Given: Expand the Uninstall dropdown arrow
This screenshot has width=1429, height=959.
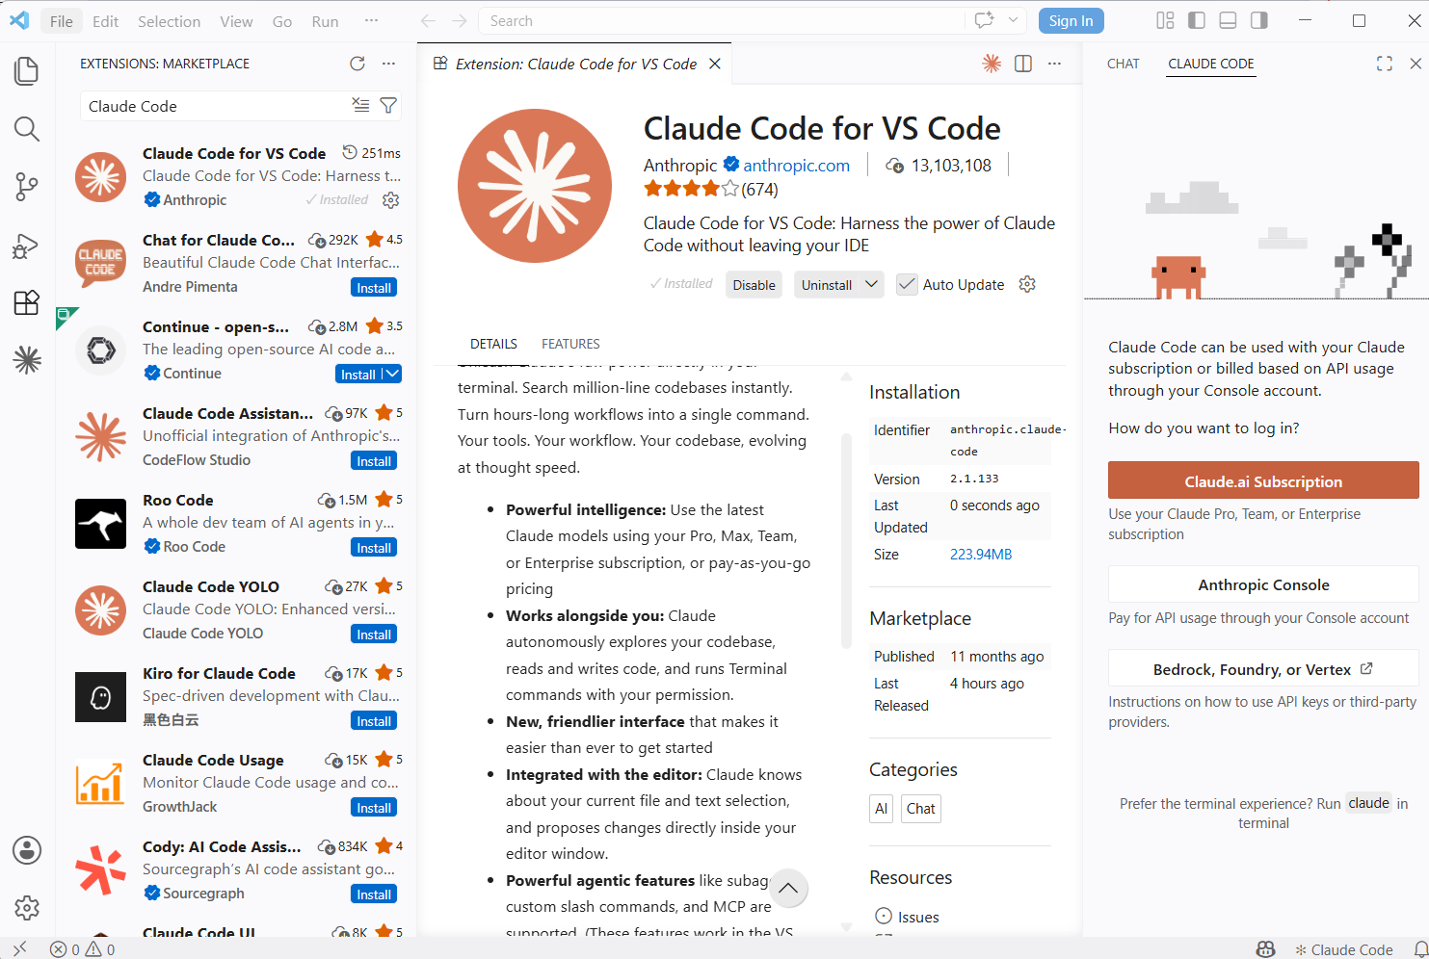Looking at the screenshot, I should point(872,284).
